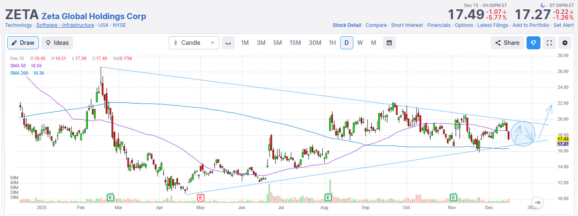Switch to the 1M intraday timeframe

pyautogui.click(x=245, y=43)
